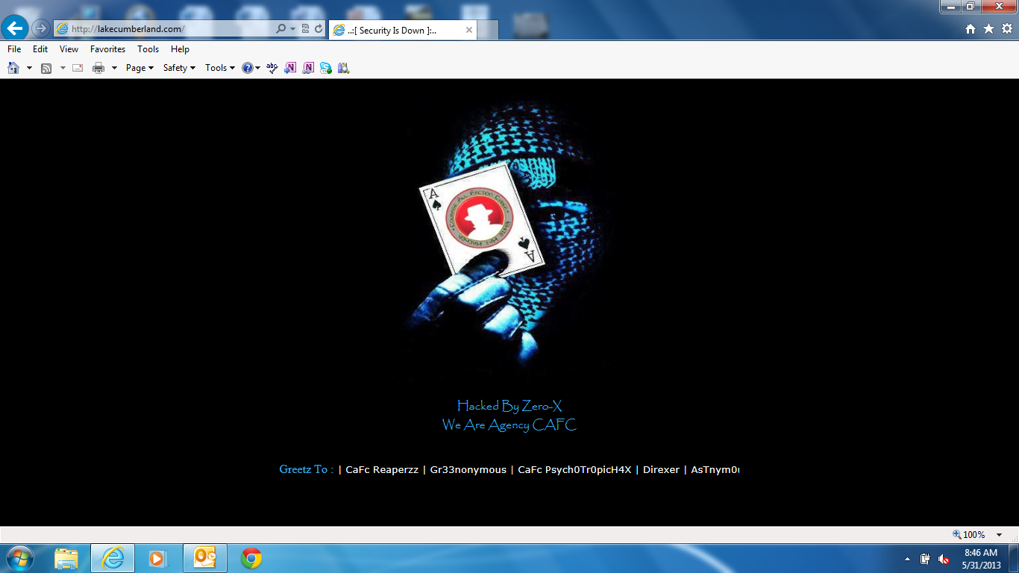Click the clock showing 8:46 AM

pyautogui.click(x=981, y=559)
